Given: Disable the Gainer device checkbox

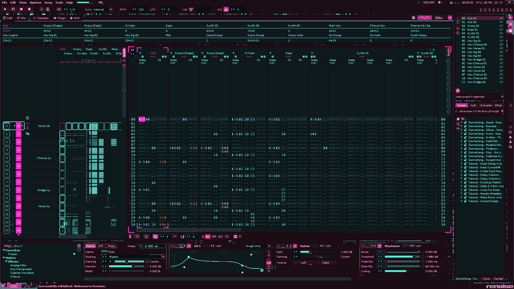Looking at the screenshot, I should pos(295,246).
